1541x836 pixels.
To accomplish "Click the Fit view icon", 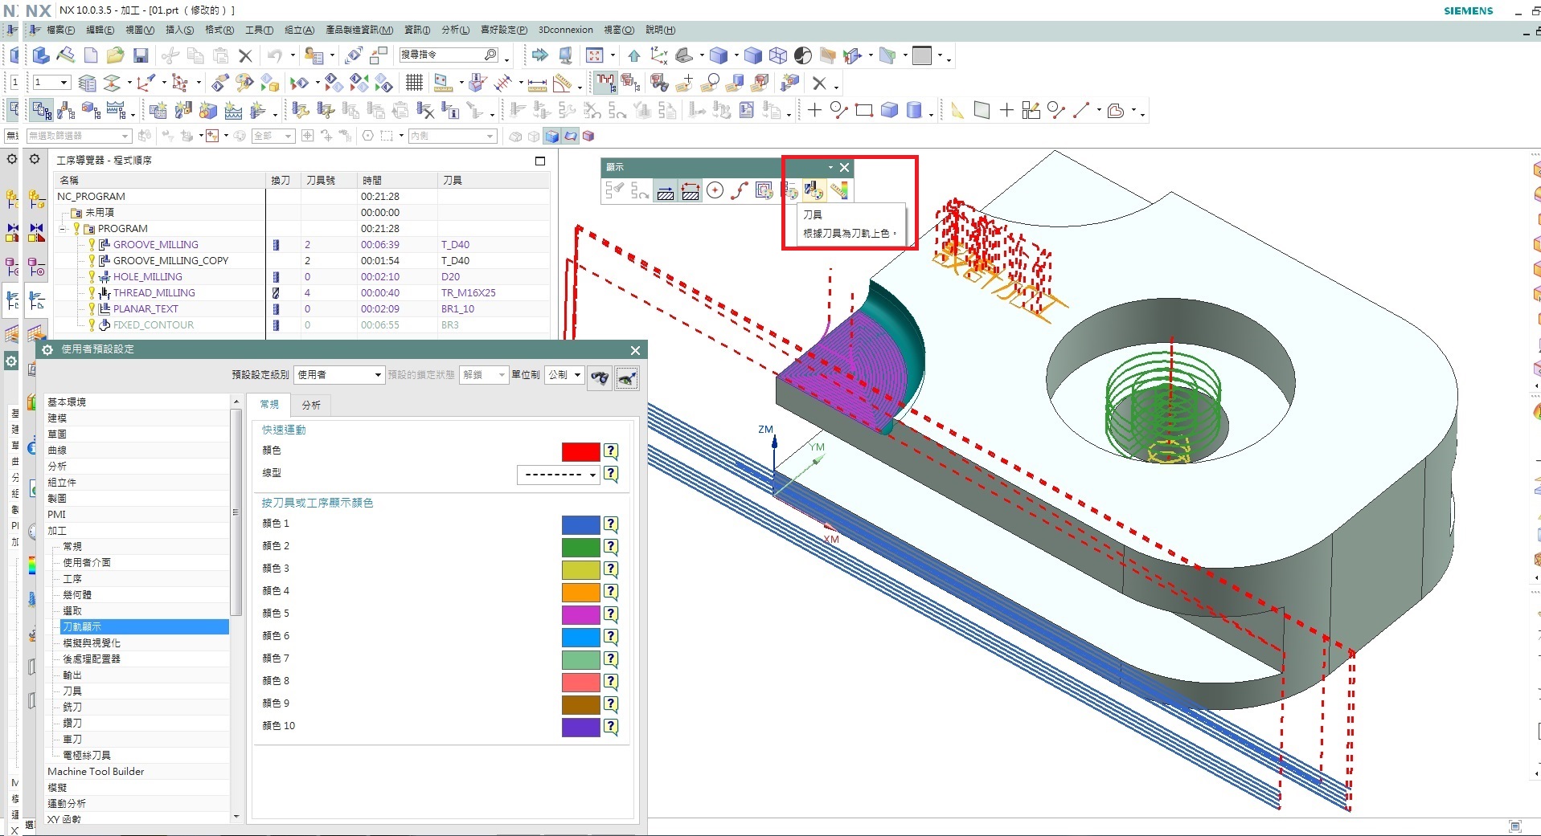I will pyautogui.click(x=595, y=55).
